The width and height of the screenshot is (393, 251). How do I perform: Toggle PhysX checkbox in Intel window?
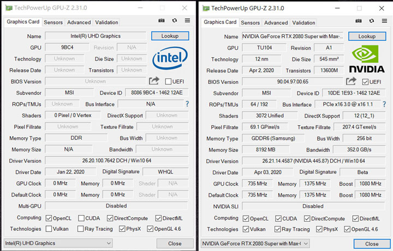pyautogui.click(x=122, y=229)
